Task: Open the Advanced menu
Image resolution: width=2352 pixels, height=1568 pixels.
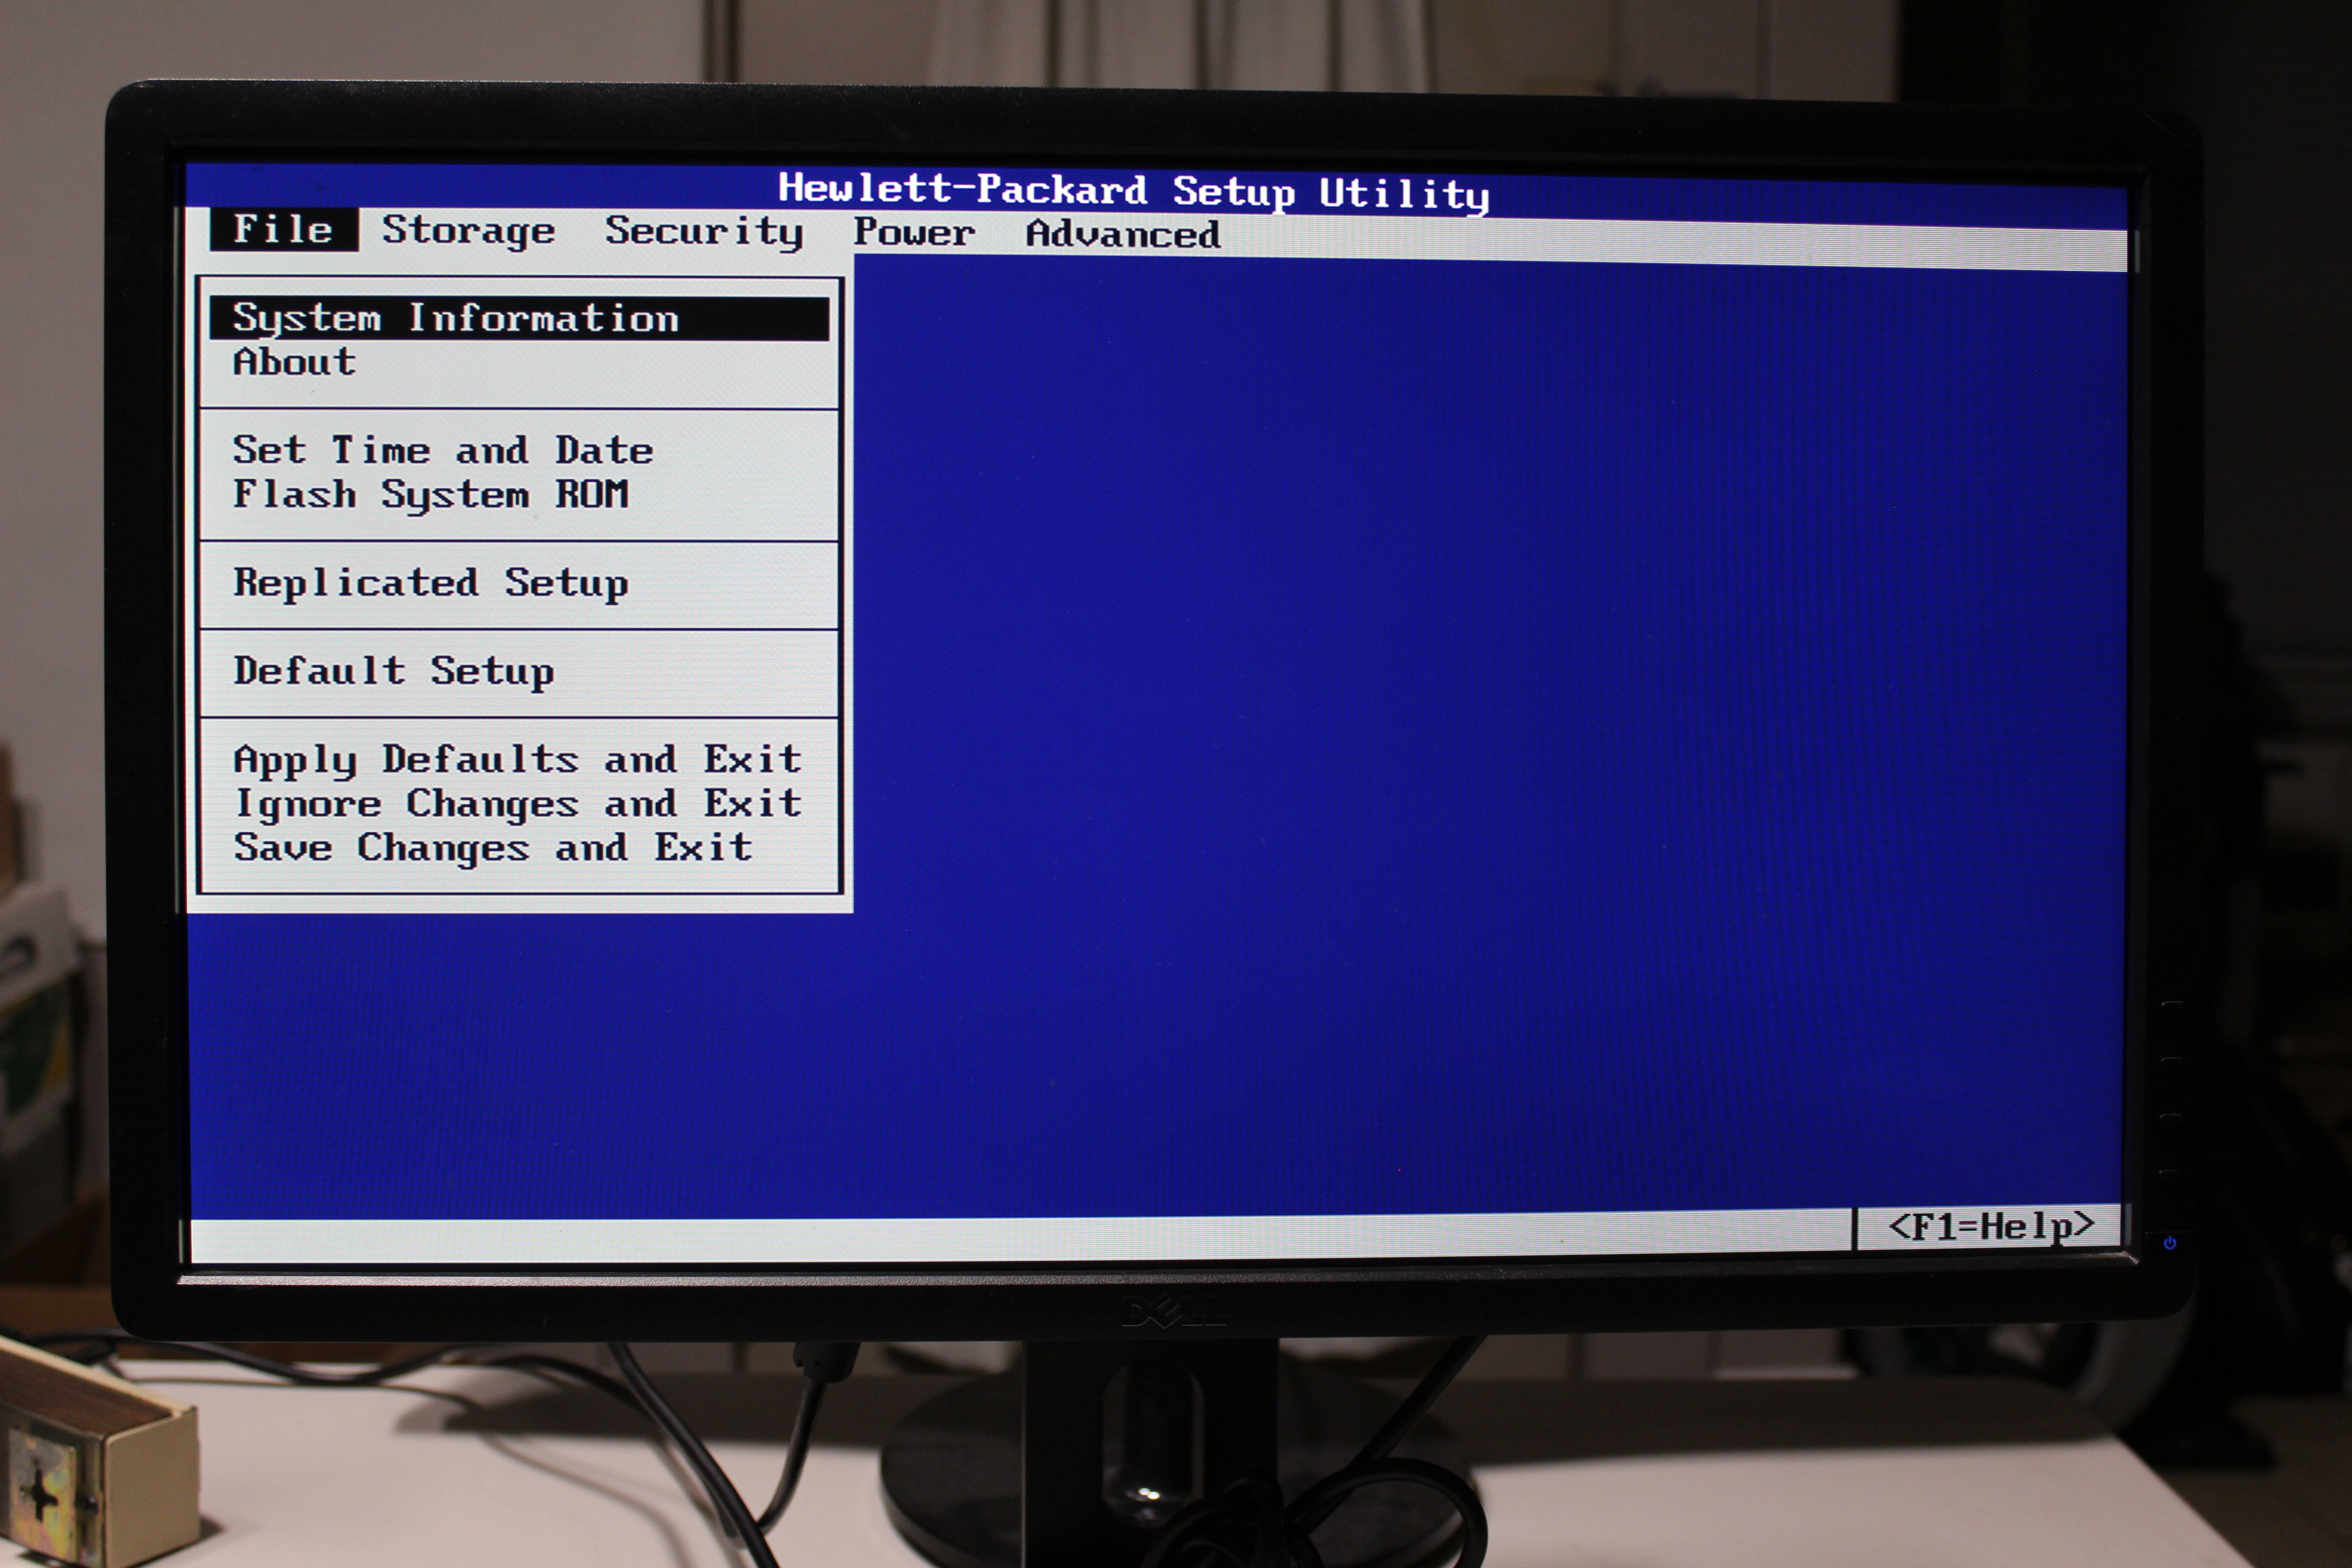Action: [1123, 234]
